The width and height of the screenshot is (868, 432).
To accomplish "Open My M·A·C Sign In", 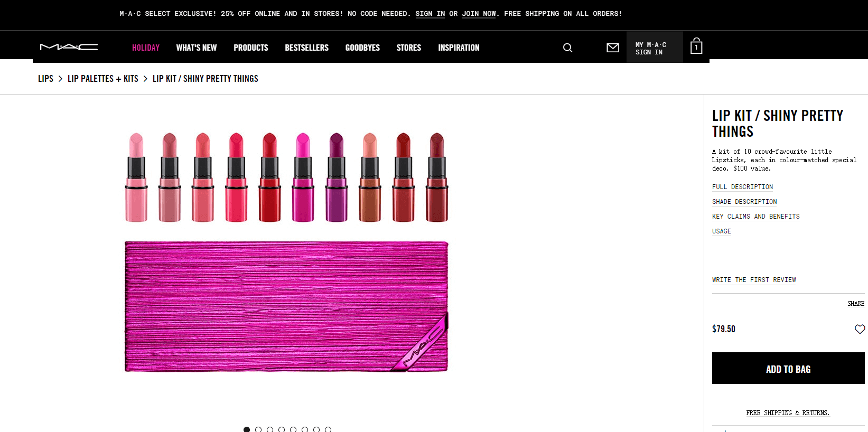I will (655, 48).
